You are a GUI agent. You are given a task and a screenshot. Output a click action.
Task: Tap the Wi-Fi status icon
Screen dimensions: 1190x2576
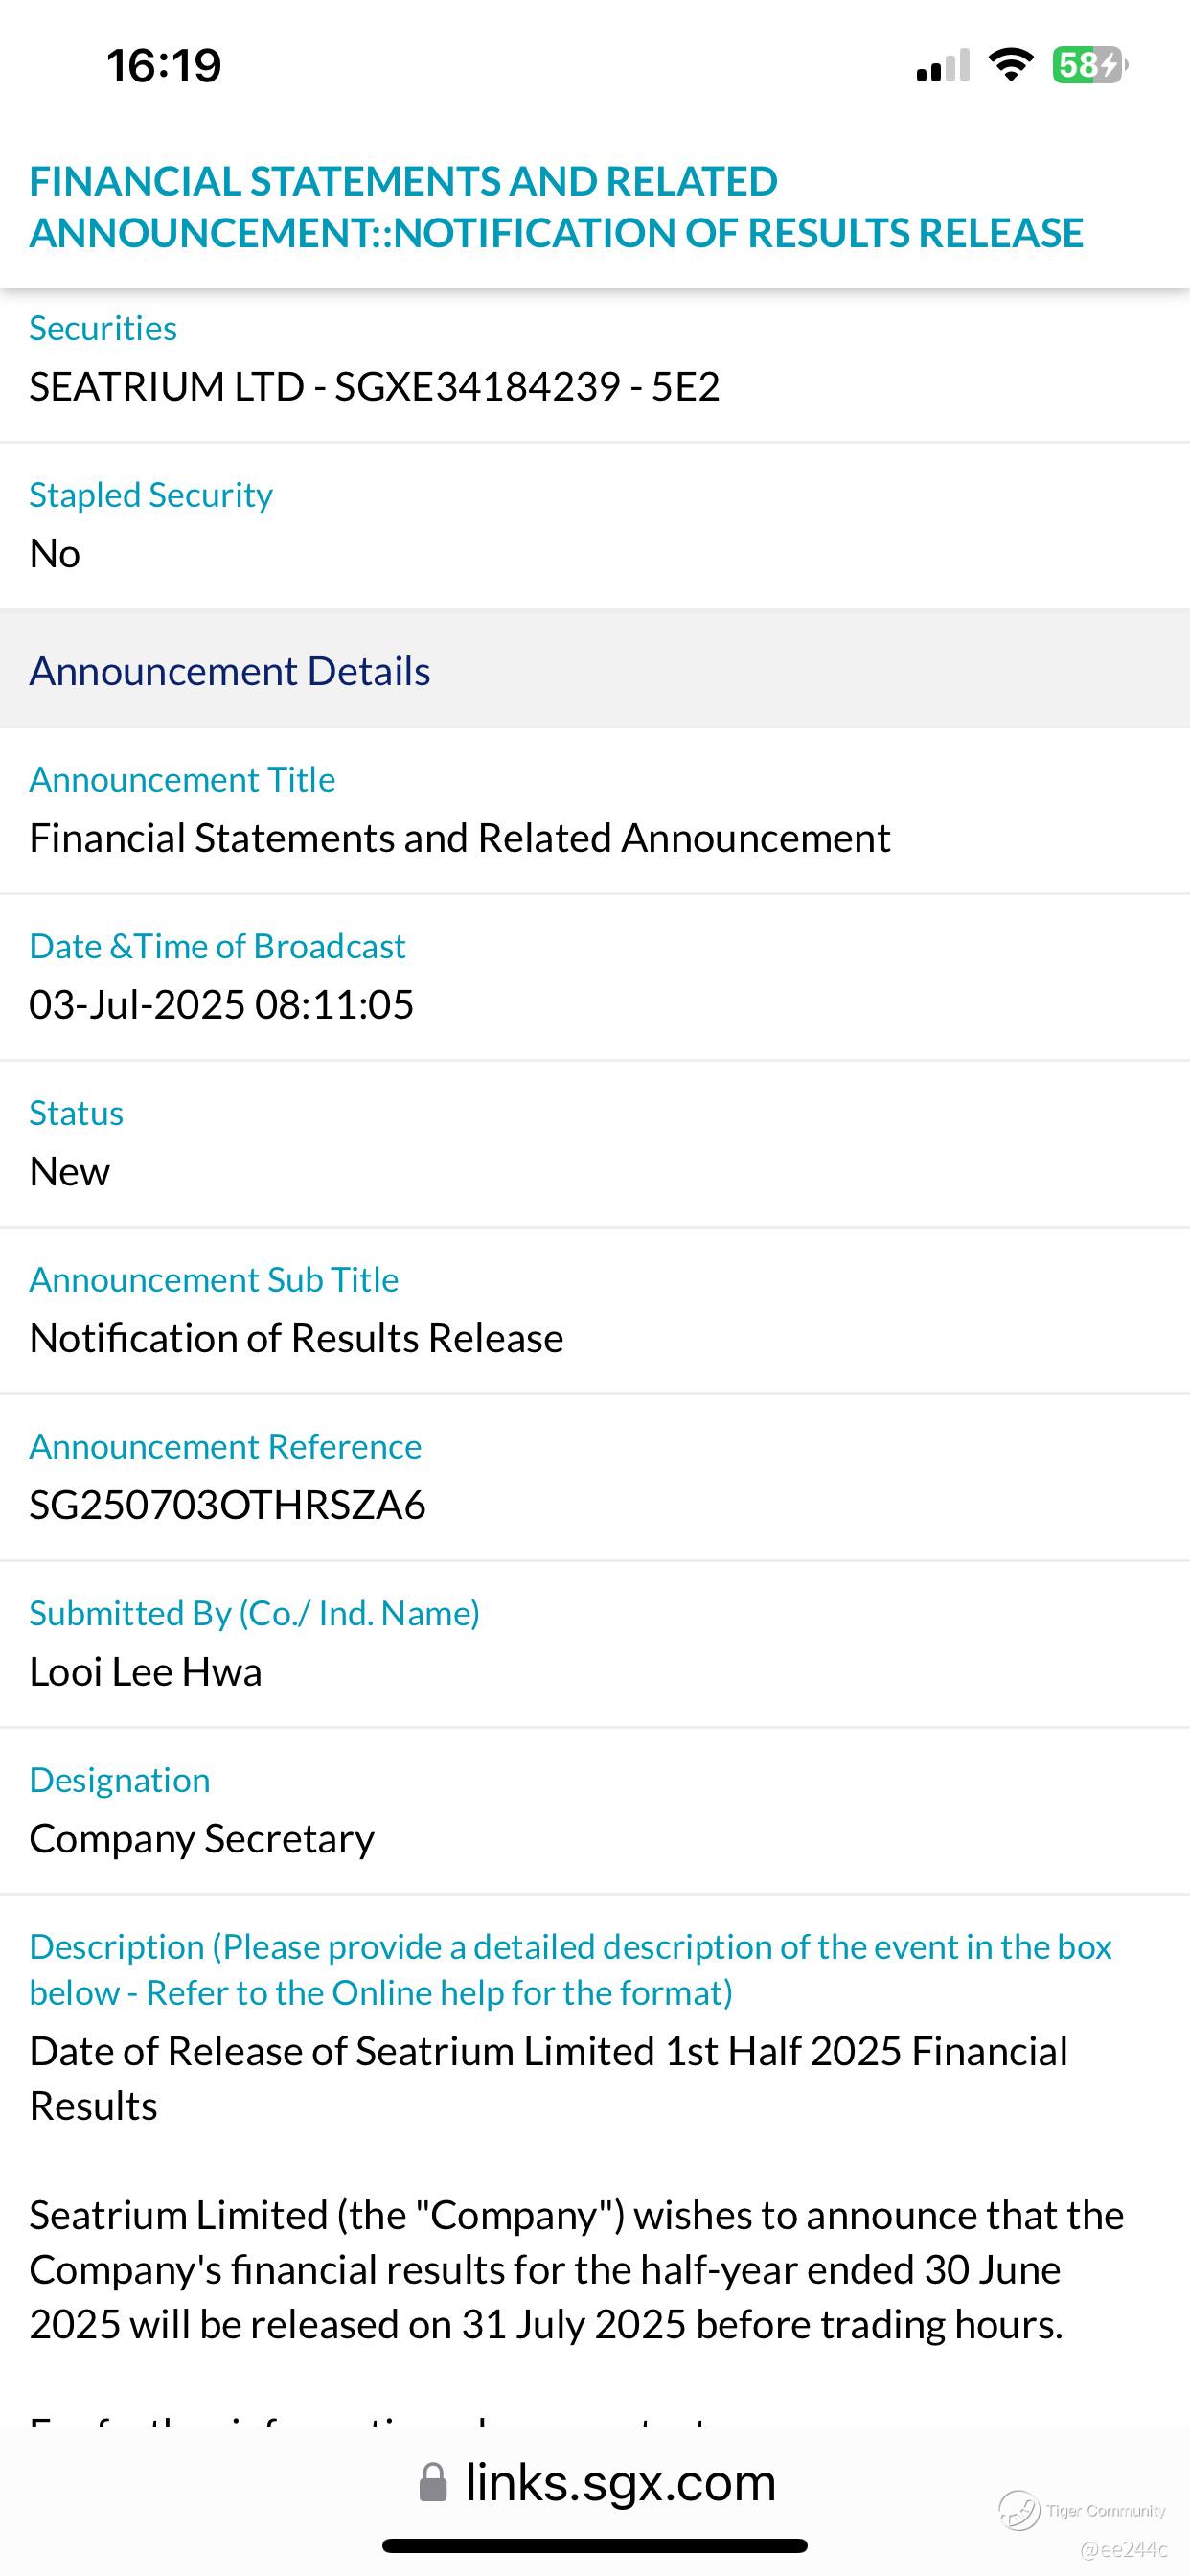click(x=1010, y=65)
